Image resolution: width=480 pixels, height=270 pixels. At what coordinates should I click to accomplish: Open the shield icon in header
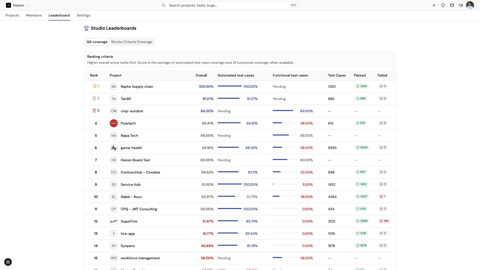[443, 5]
